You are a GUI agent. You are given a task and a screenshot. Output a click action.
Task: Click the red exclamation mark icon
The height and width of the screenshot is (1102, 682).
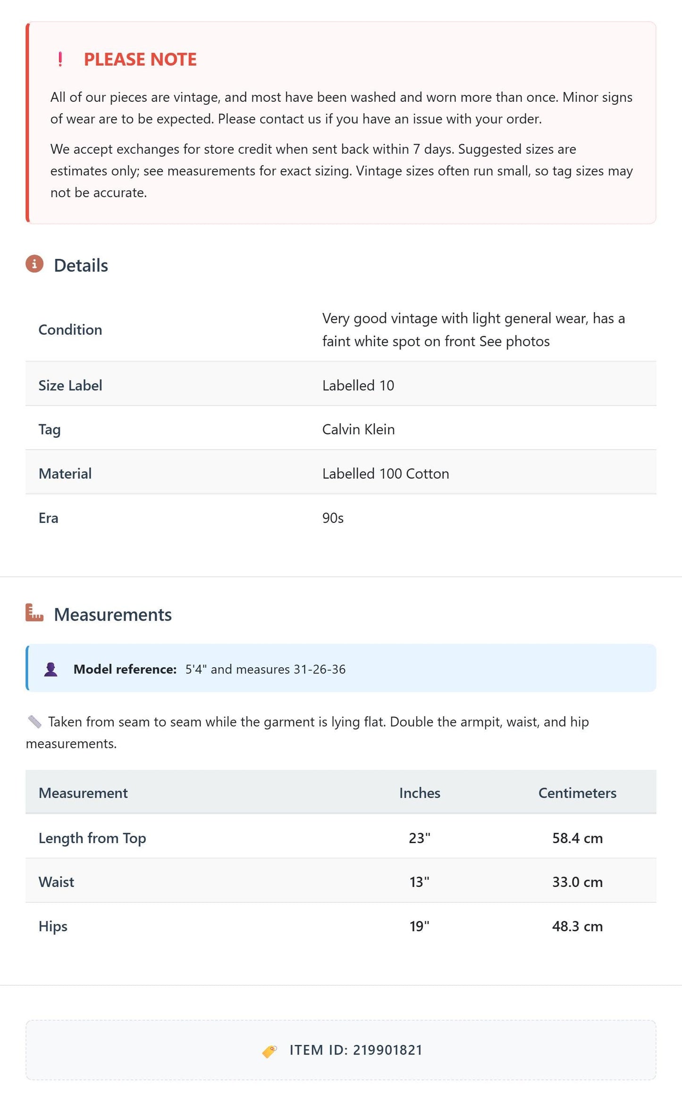tap(60, 59)
